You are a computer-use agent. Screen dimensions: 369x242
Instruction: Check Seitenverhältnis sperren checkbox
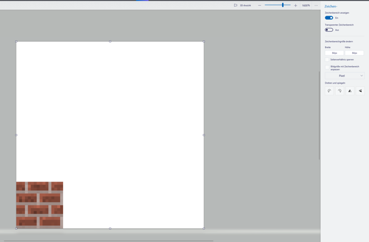327,60
